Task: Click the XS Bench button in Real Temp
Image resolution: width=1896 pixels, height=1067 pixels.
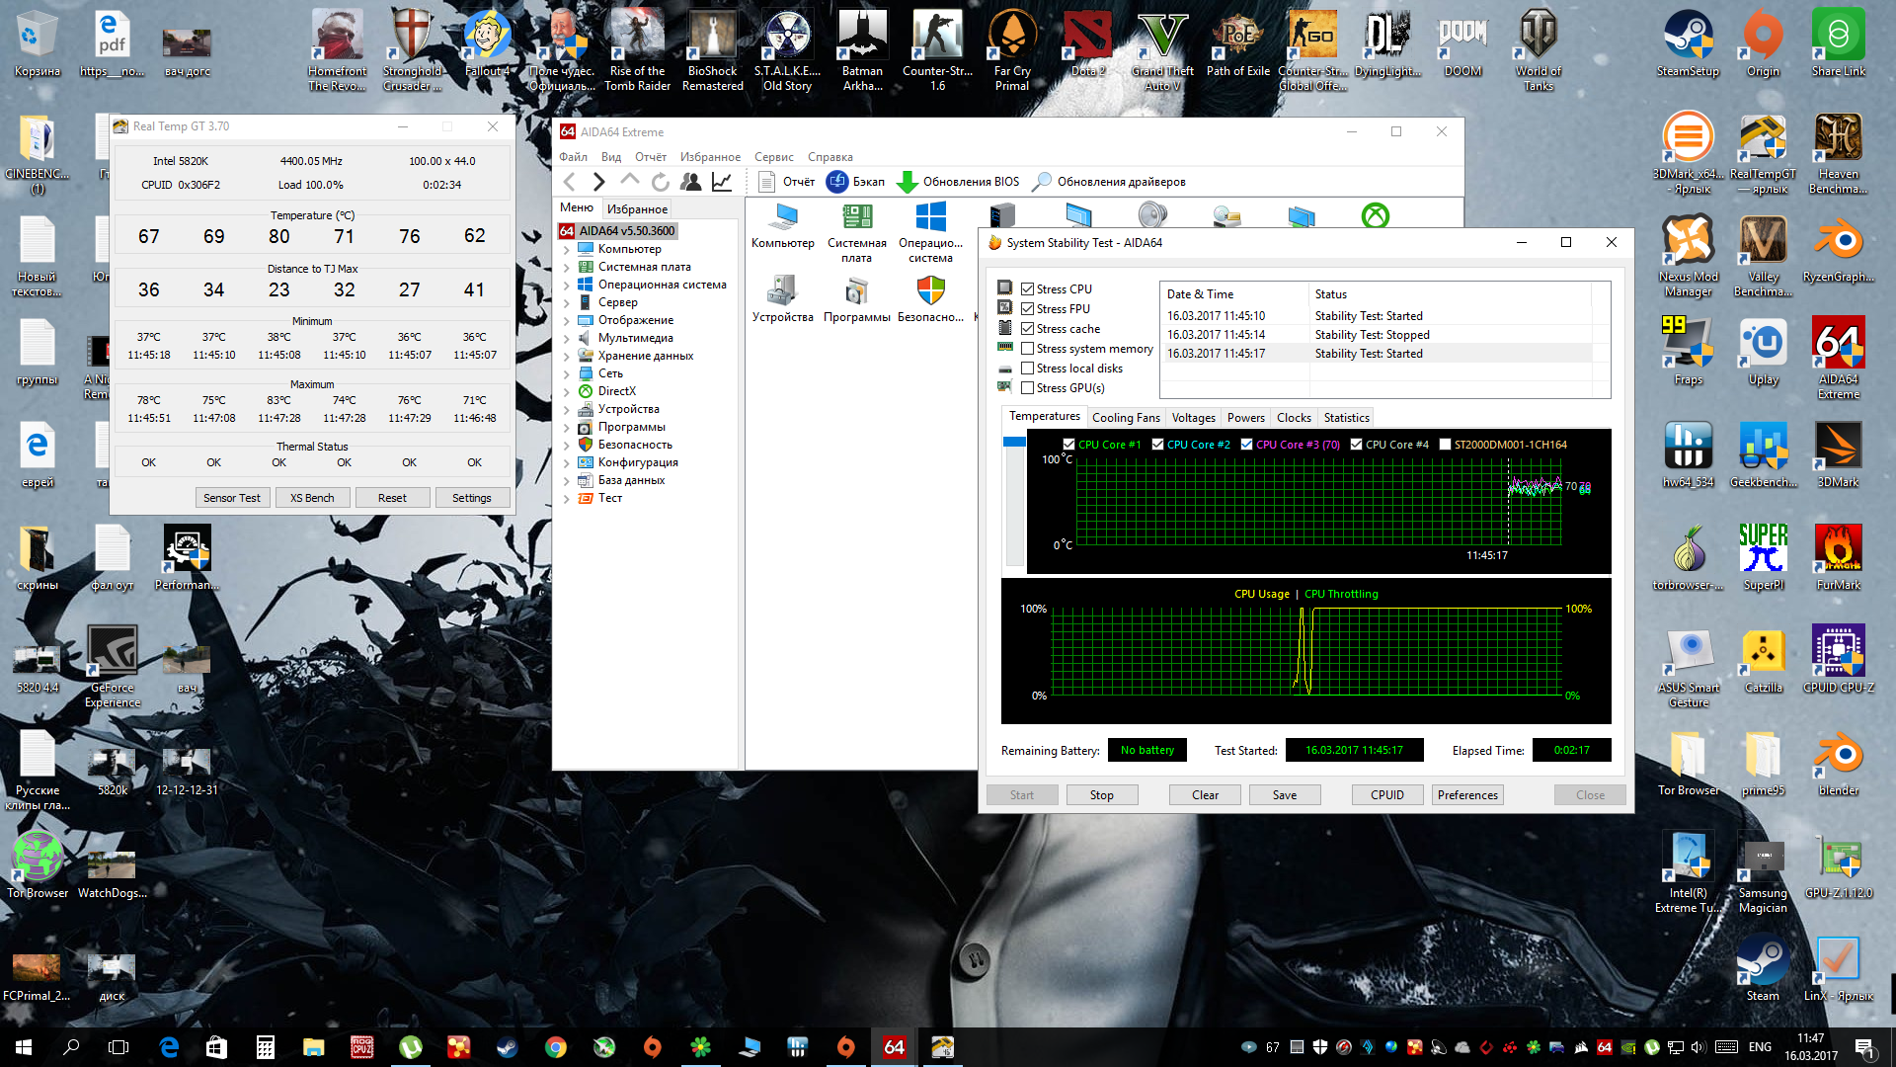Action: point(312,498)
